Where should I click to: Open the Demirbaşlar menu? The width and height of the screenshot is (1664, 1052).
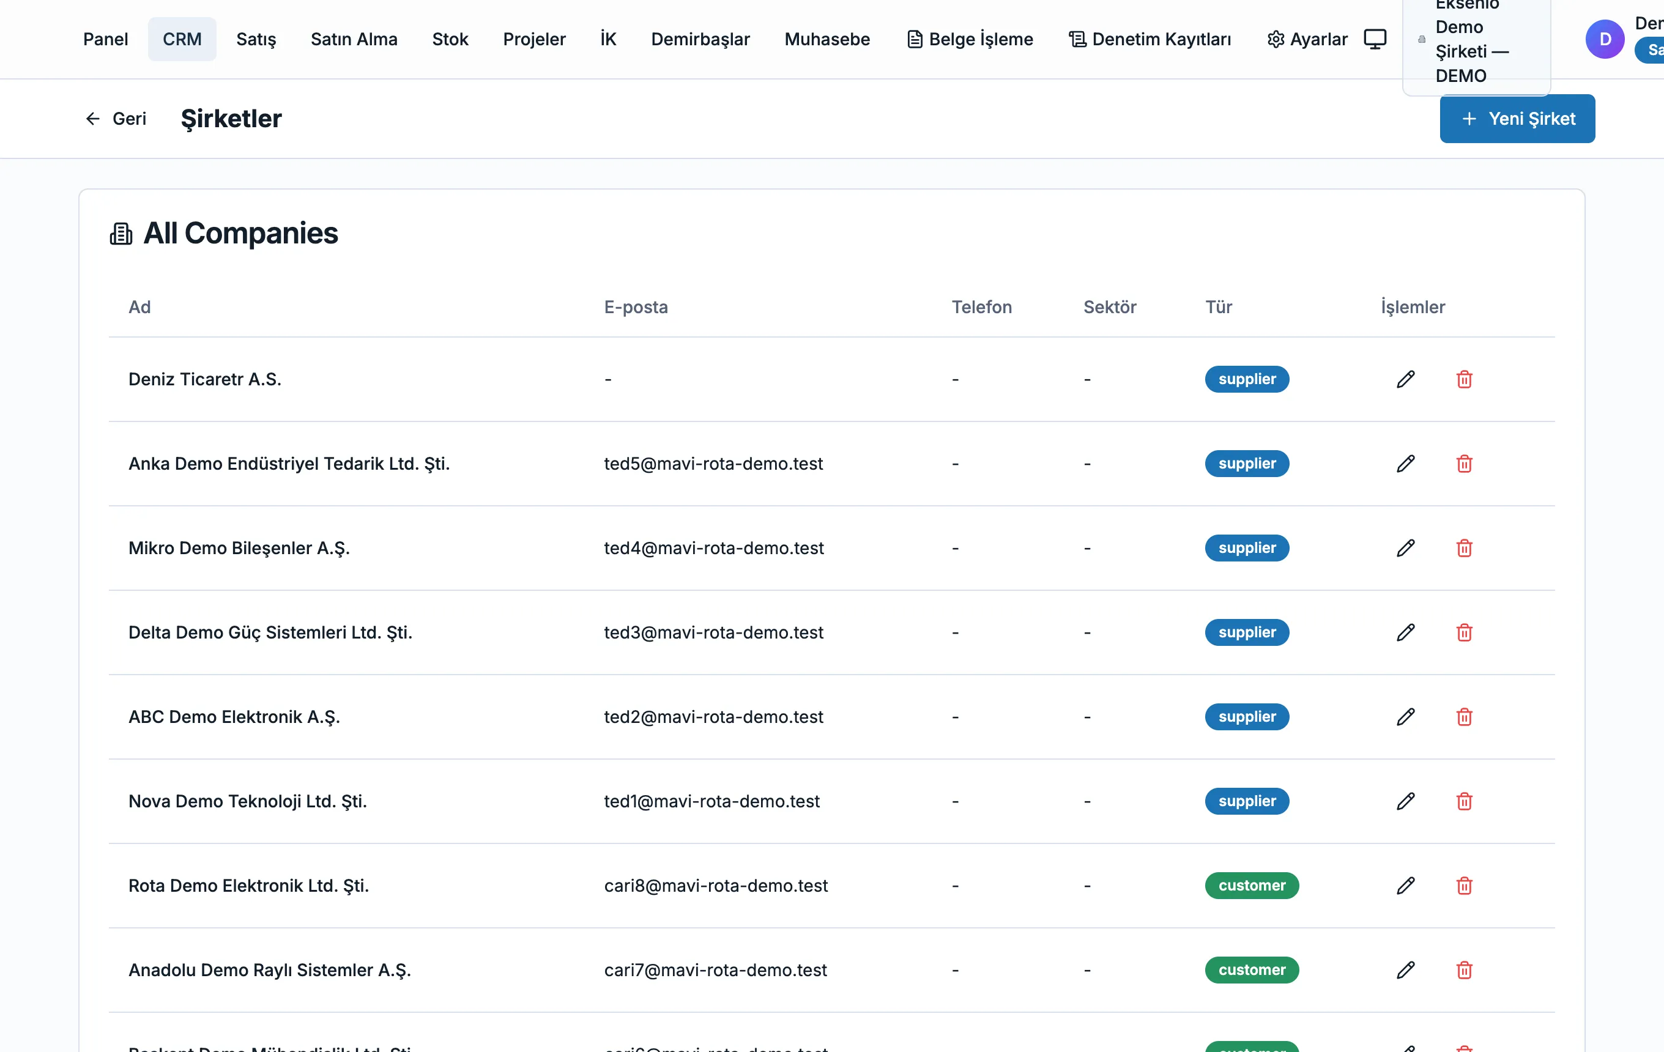tap(700, 39)
